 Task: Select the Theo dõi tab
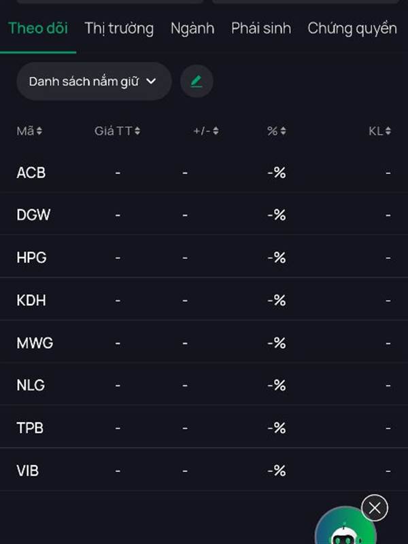pyautogui.click(x=38, y=29)
